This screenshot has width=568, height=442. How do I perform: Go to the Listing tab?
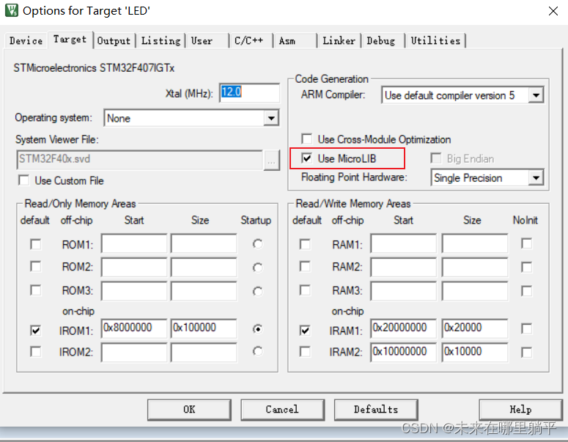coord(161,40)
